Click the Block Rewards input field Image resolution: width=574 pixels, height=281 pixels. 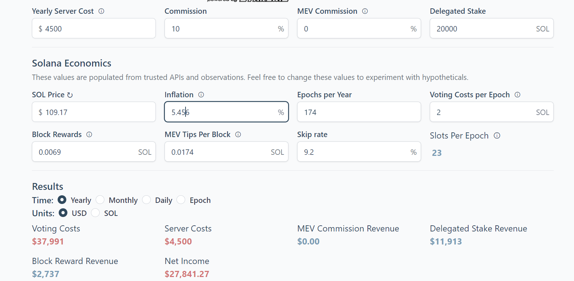coord(94,152)
